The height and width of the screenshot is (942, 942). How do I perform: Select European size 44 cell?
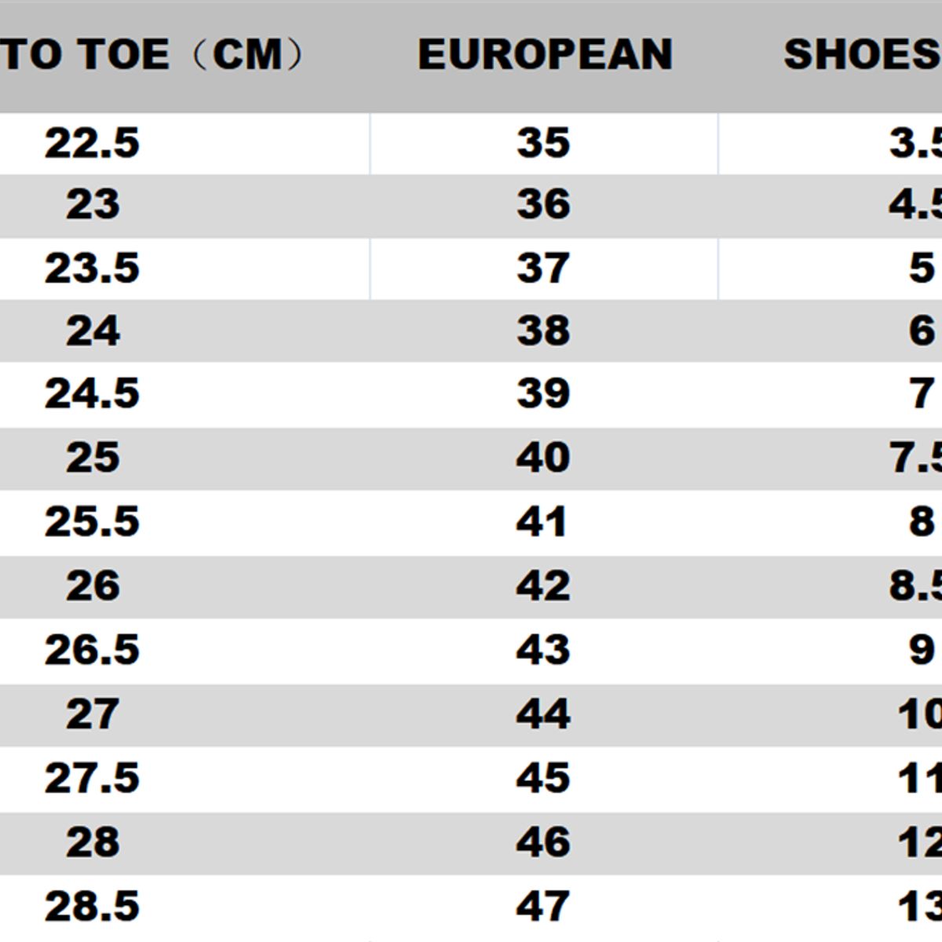pyautogui.click(x=543, y=714)
